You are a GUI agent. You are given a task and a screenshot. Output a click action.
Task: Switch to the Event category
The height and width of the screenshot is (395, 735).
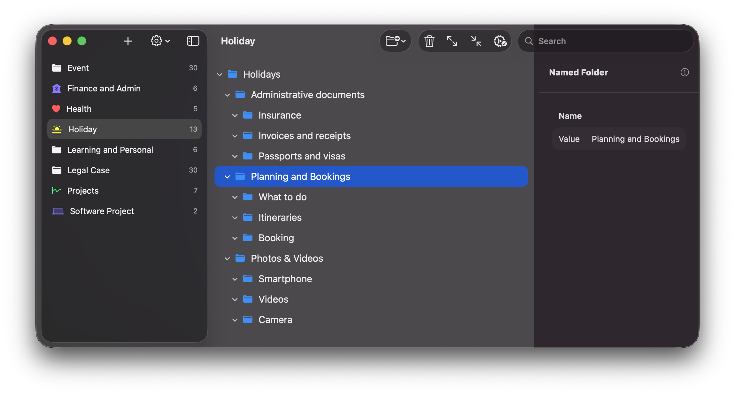coord(78,68)
